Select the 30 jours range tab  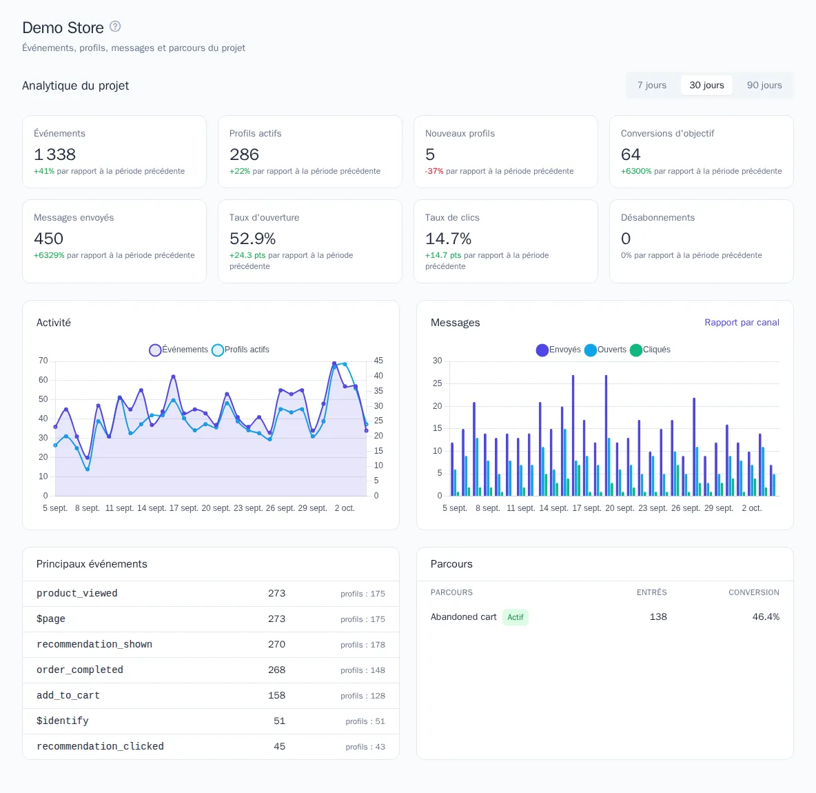point(706,85)
